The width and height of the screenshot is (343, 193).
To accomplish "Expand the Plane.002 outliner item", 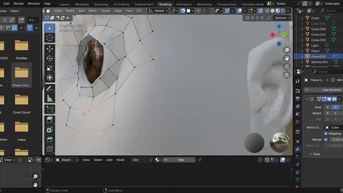I will point(302,56).
